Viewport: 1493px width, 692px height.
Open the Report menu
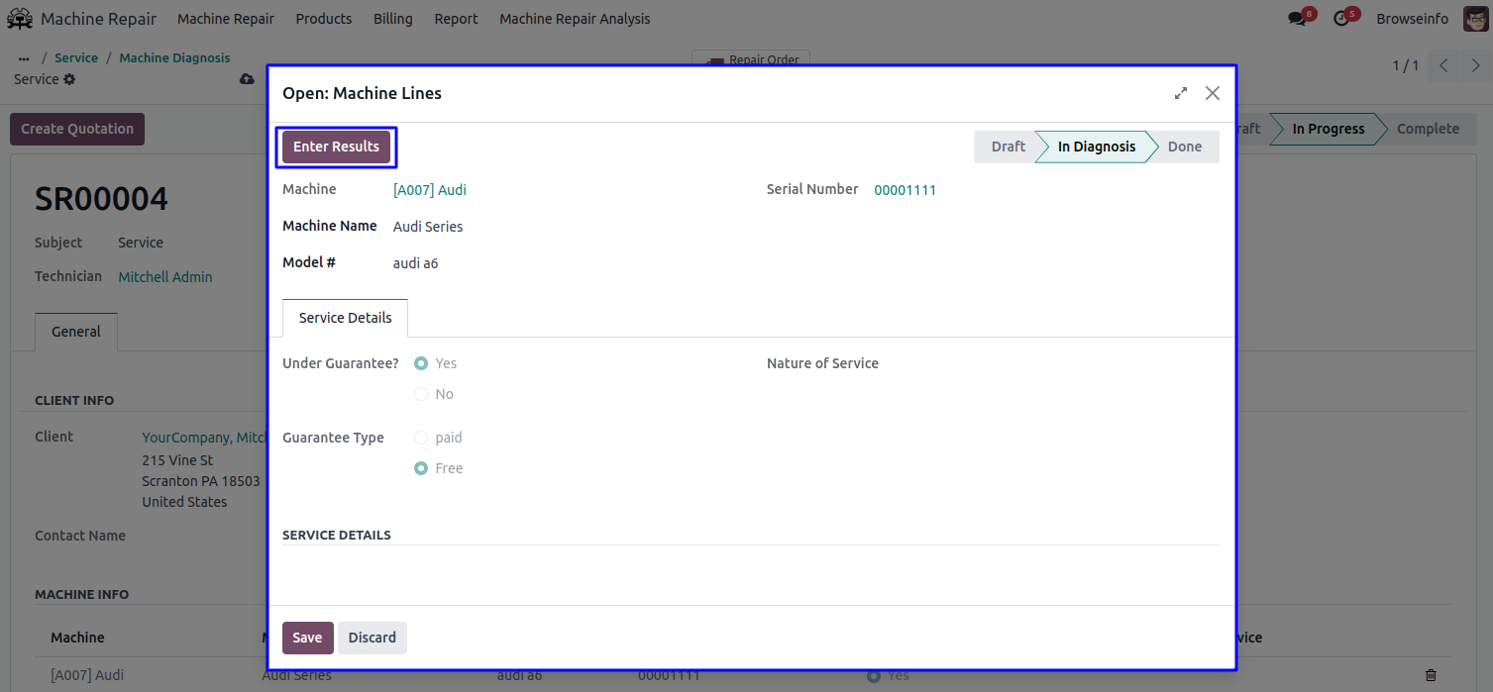click(x=456, y=19)
